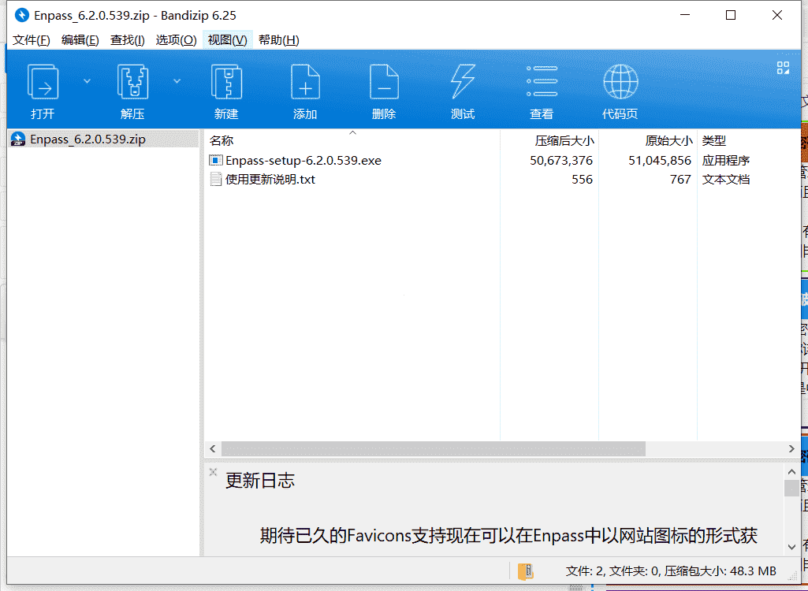Click the original size 767 cell
808x591 pixels.
point(681,180)
